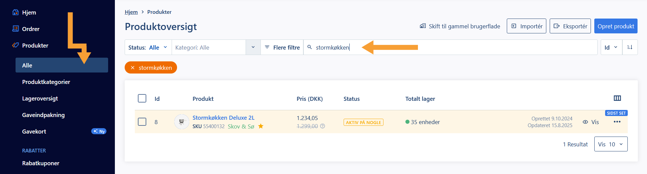The height and width of the screenshot is (174, 647).
Task: Click the Opret produkt button
Action: pyautogui.click(x=616, y=26)
